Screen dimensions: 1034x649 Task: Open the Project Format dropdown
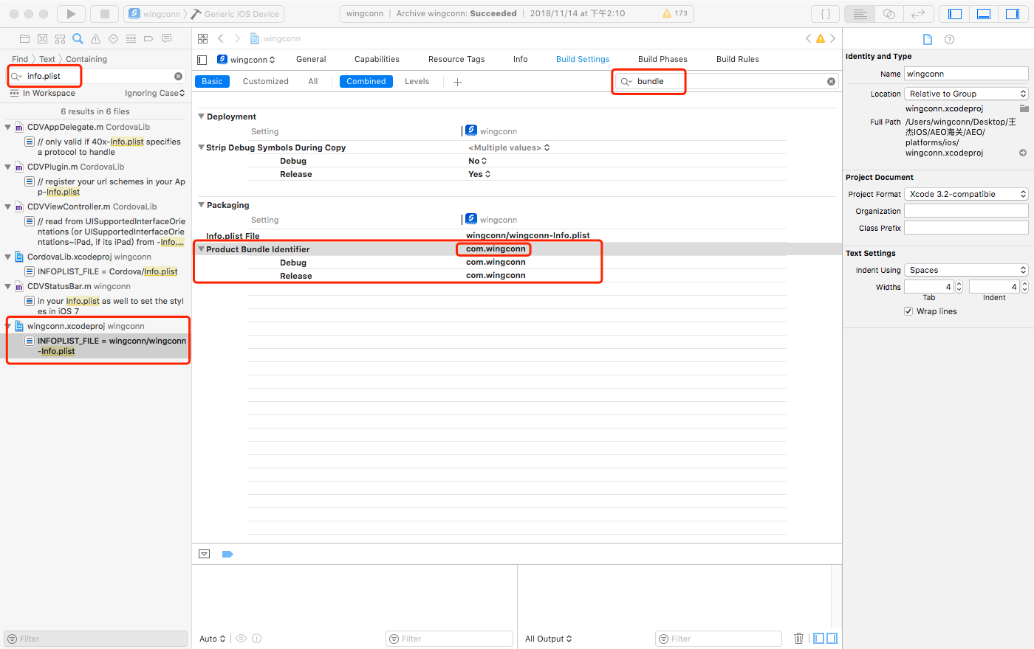coord(966,194)
